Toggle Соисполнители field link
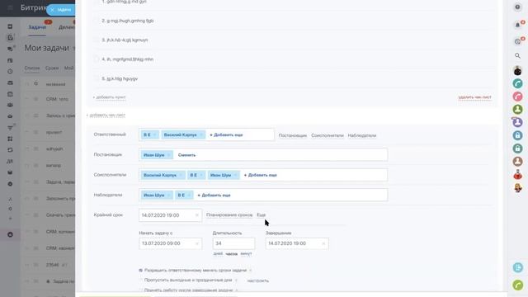Screen dimensions: 528x297 coord(328,135)
